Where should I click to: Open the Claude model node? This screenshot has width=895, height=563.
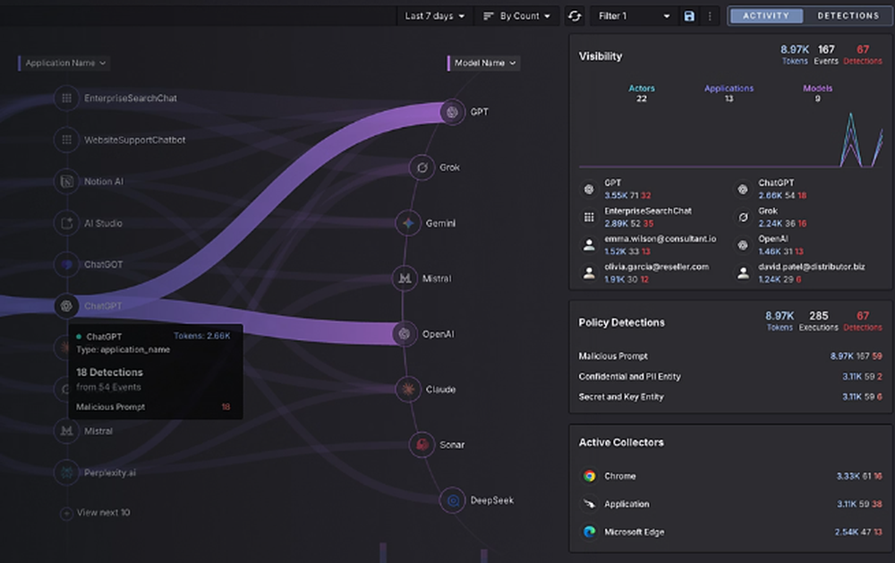pos(410,389)
